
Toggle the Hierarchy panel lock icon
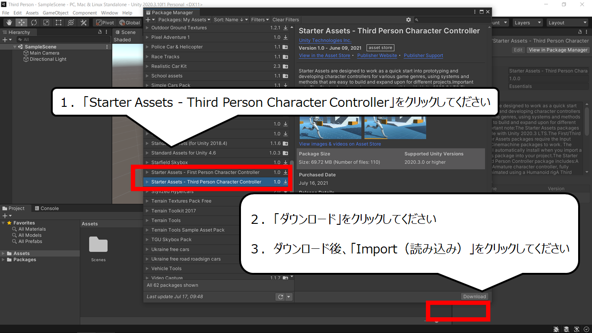tap(100, 32)
